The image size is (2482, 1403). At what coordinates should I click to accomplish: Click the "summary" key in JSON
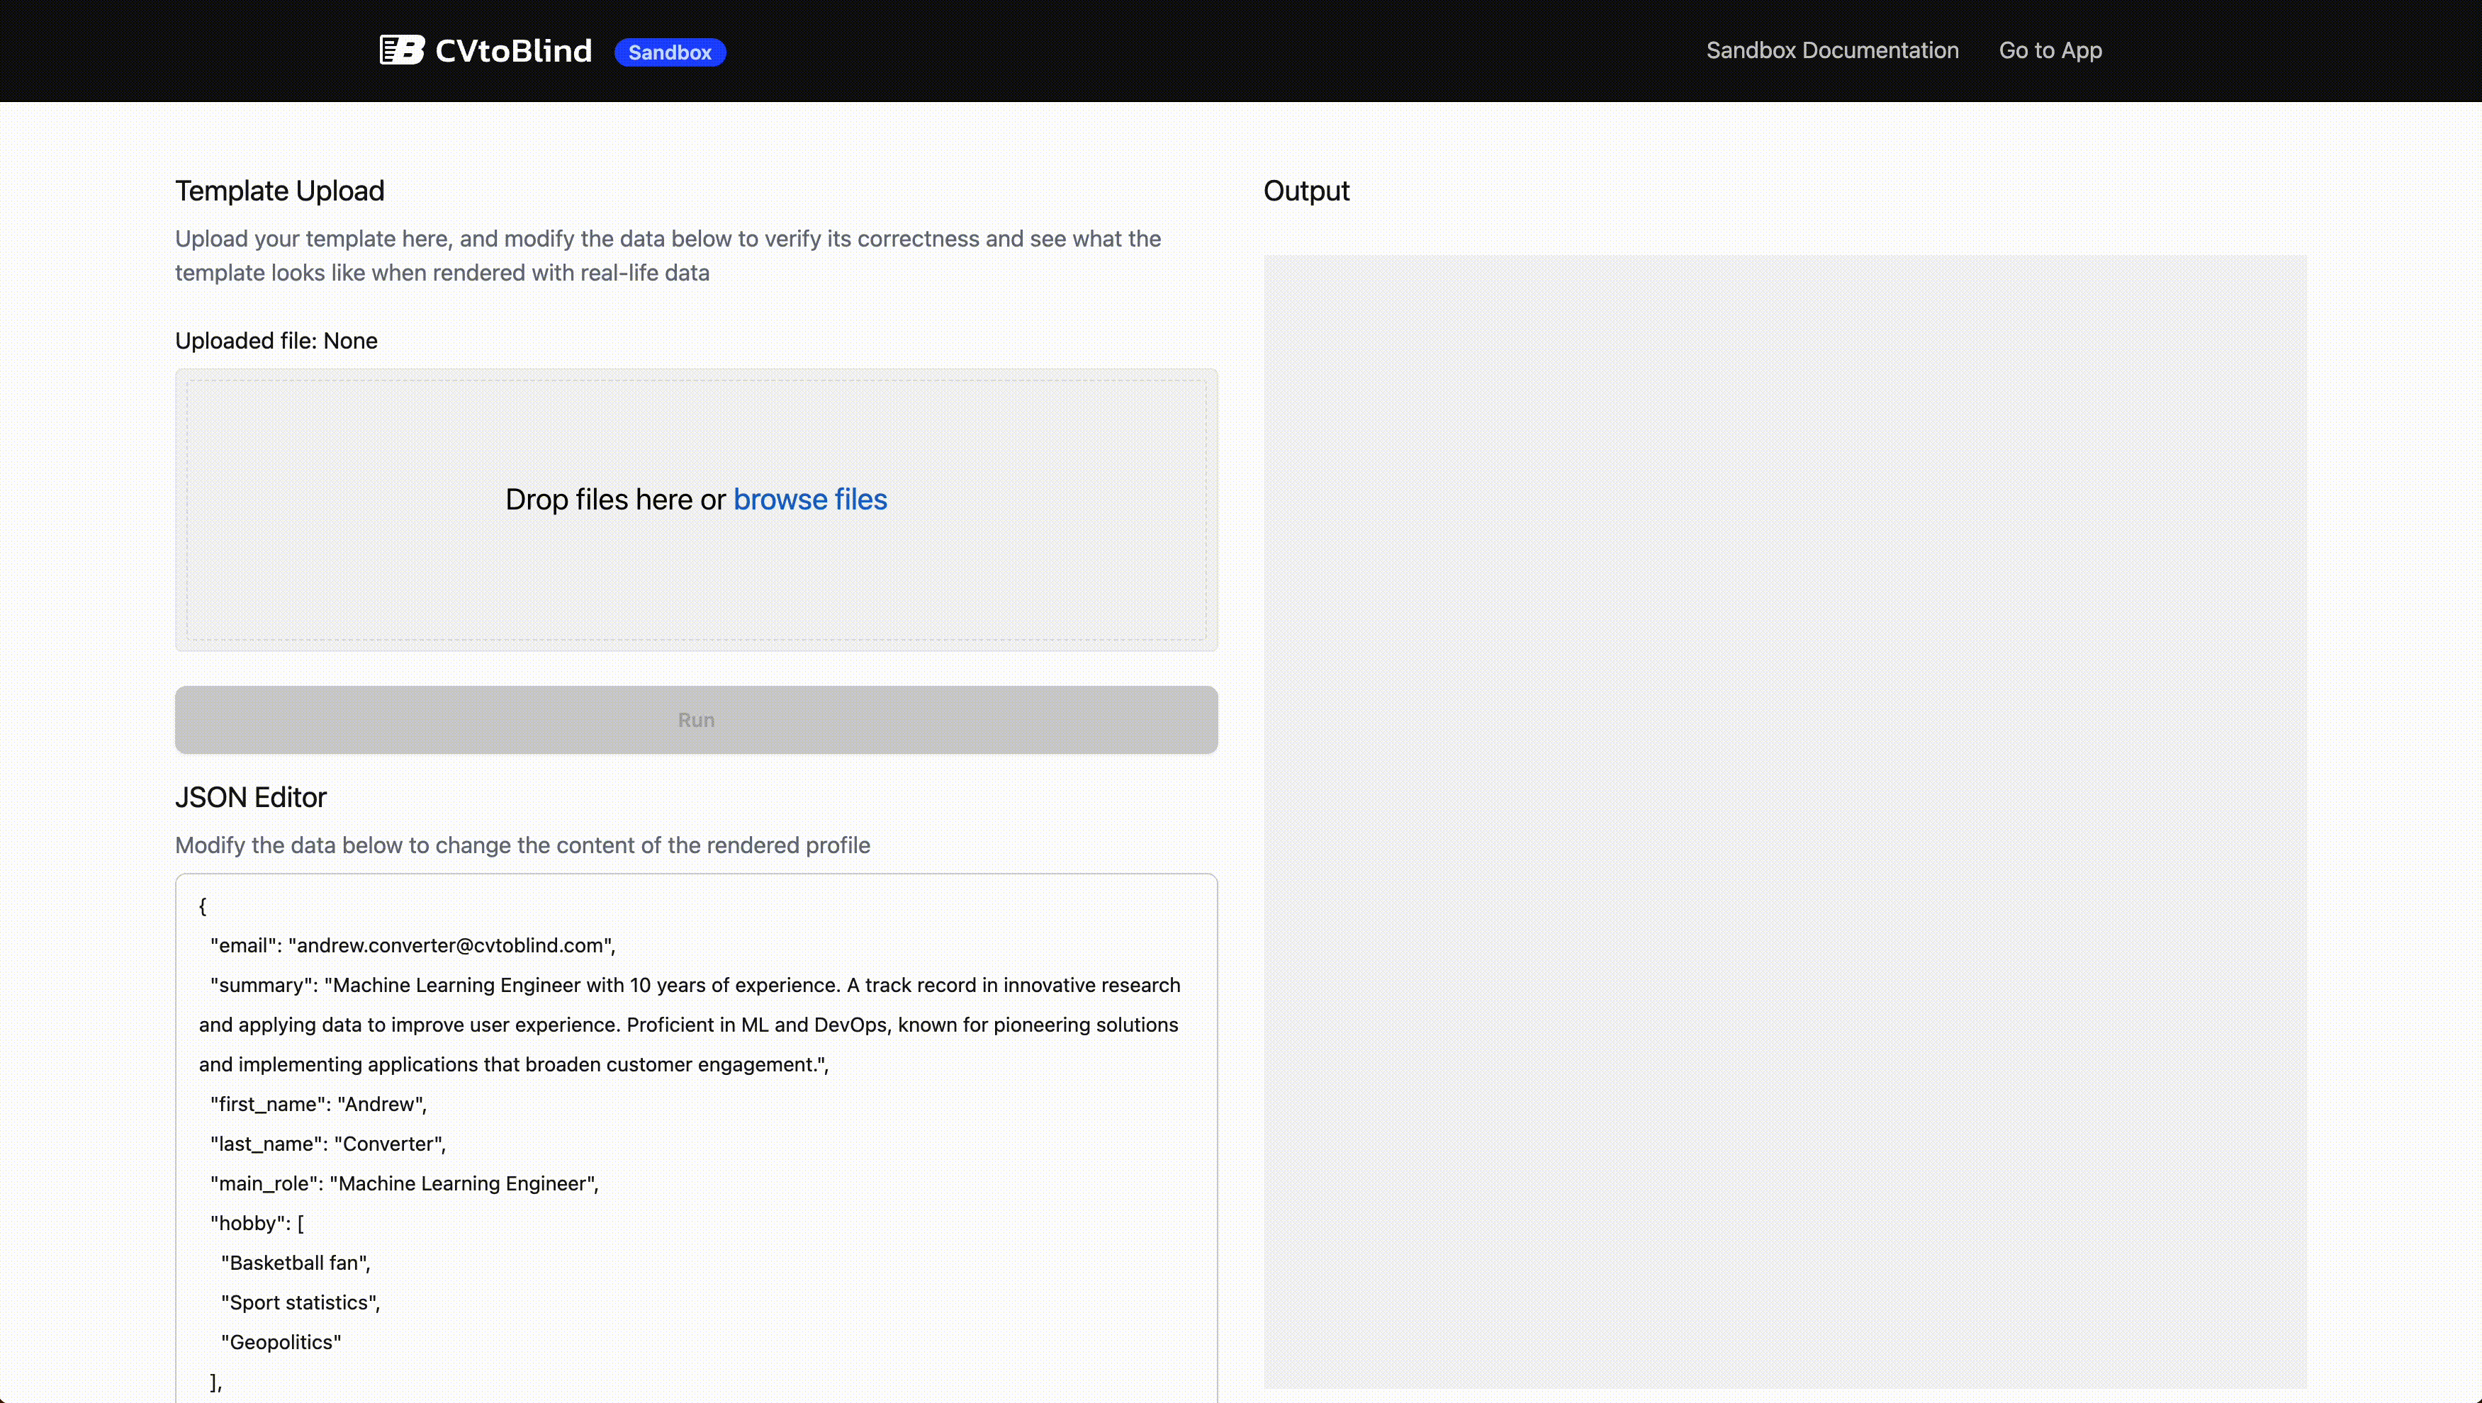[263, 985]
